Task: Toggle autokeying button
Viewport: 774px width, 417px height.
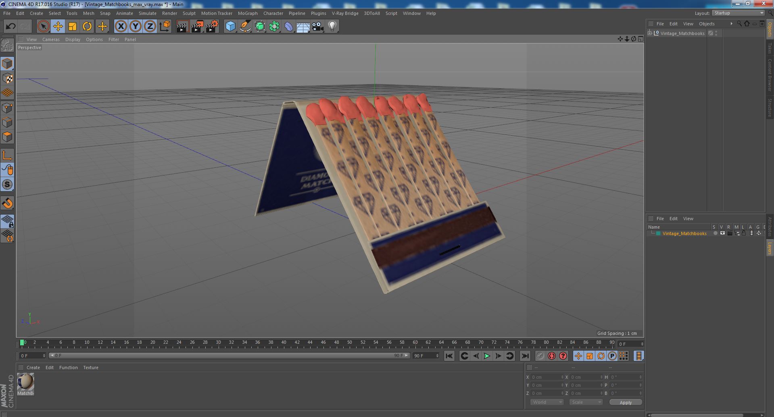Action: point(551,356)
